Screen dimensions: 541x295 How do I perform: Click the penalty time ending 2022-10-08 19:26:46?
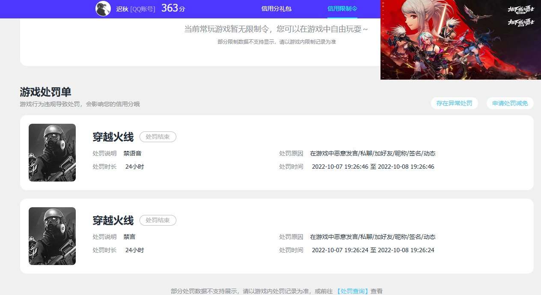coord(373,167)
